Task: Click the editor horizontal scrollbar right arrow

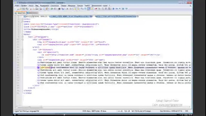Action: coord(190,107)
